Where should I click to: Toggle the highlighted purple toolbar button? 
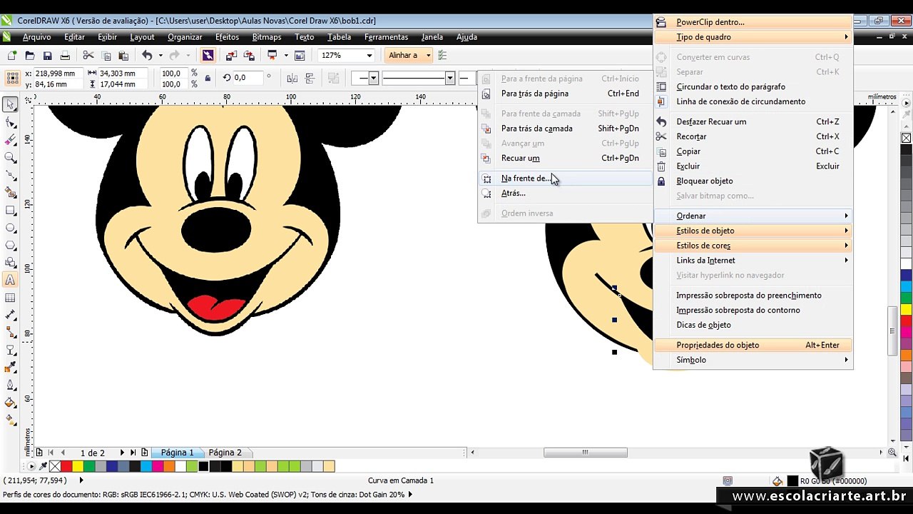pyautogui.click(x=208, y=55)
